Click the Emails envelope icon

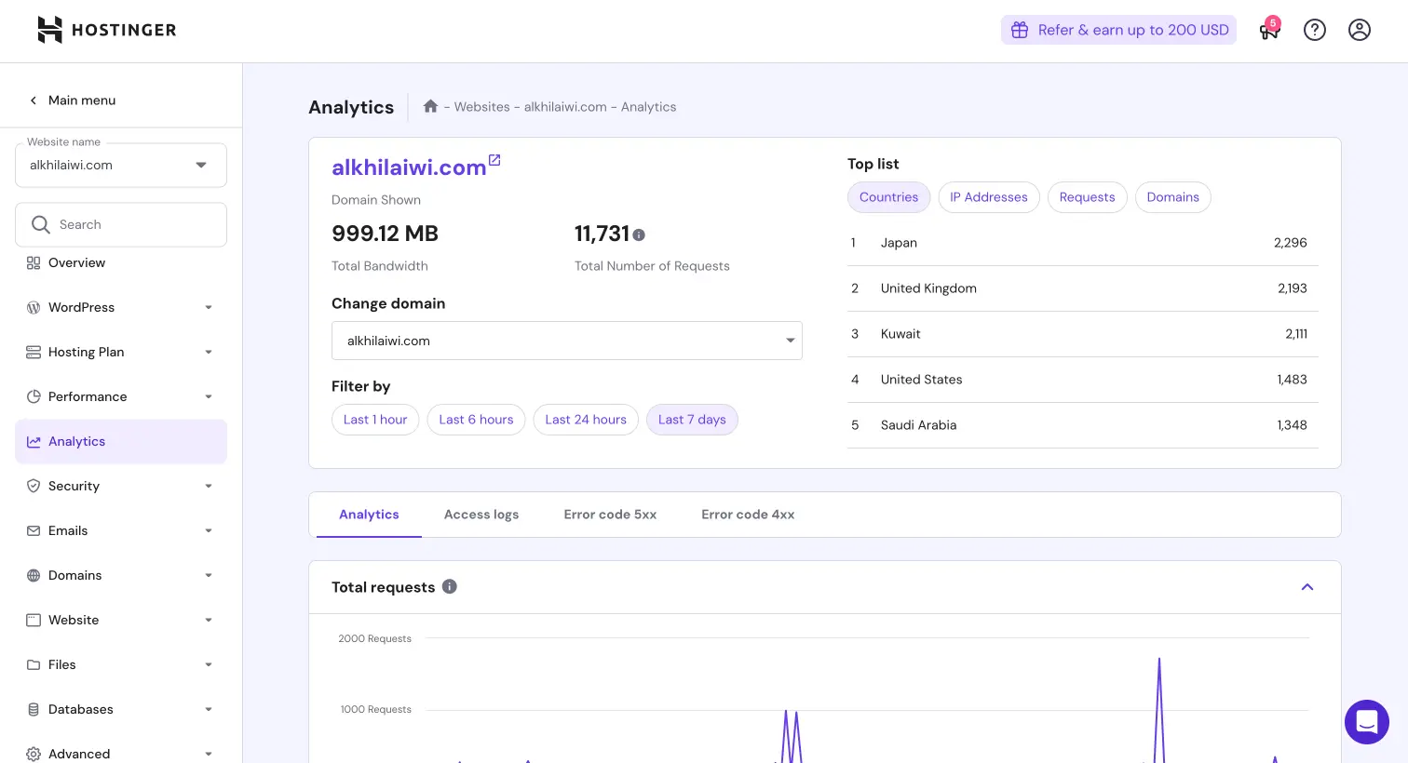[x=34, y=530]
